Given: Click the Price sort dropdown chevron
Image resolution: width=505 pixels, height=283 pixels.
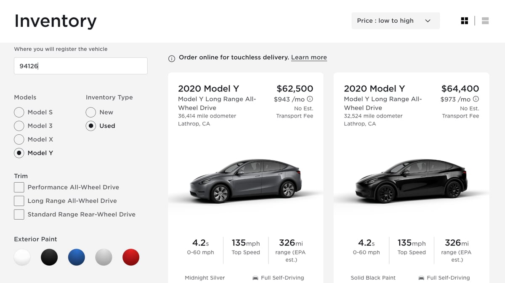Looking at the screenshot, I should [428, 20].
